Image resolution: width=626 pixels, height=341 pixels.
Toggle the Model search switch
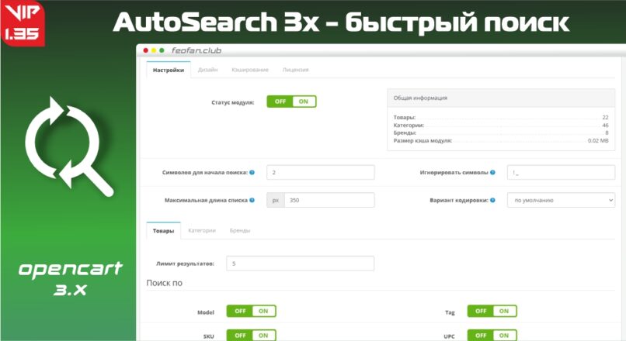(251, 311)
